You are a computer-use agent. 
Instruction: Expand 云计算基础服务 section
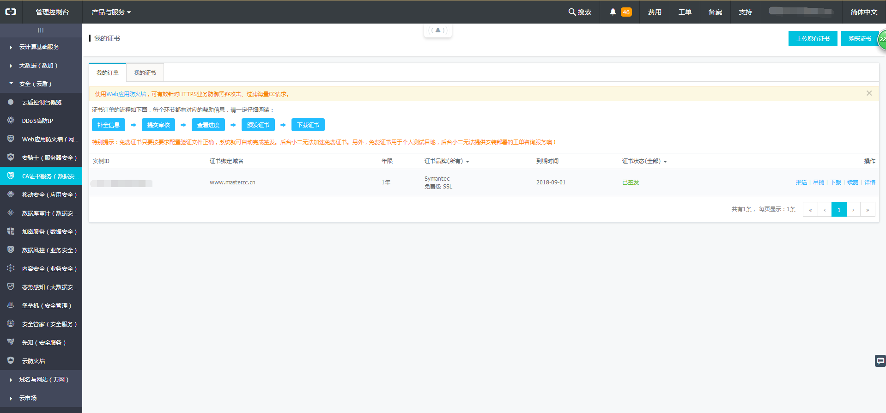pos(39,47)
